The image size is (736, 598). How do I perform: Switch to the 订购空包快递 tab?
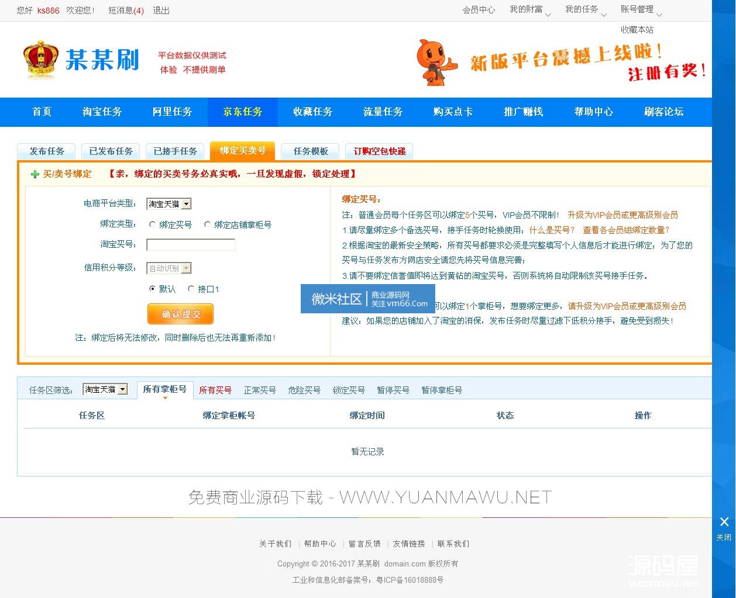click(x=379, y=151)
